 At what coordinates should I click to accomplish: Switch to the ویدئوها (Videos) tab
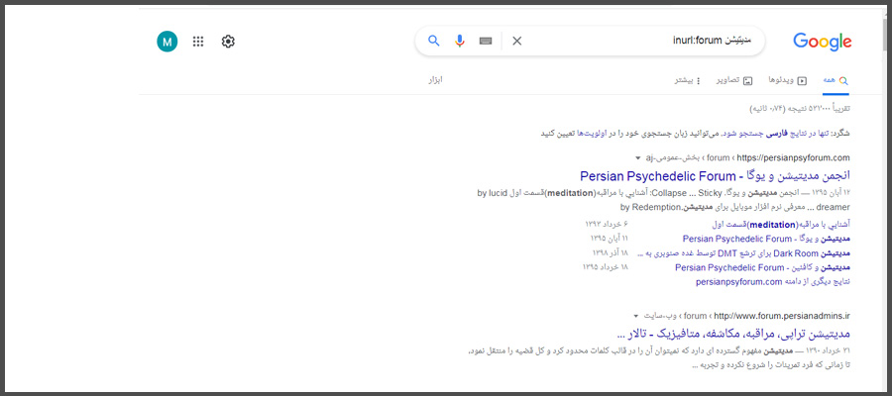click(x=788, y=80)
